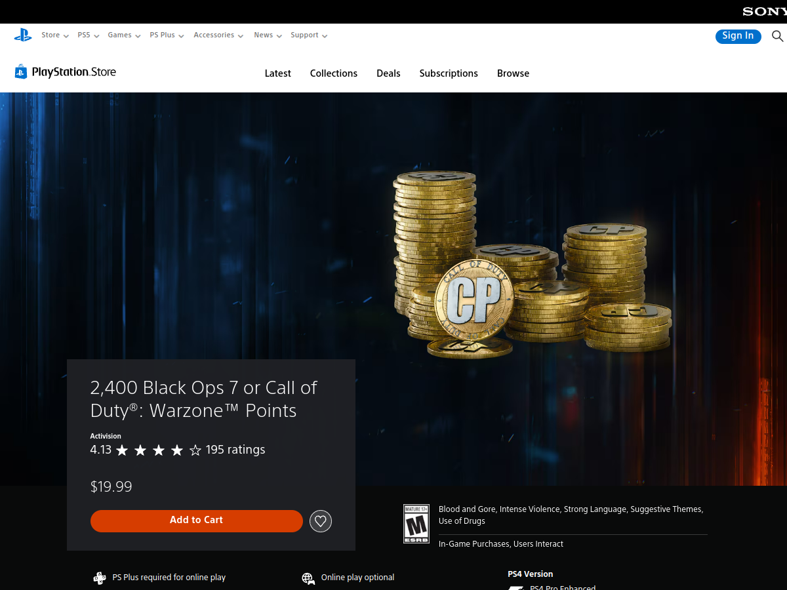The width and height of the screenshot is (787, 590).
Task: Click the online play optional globe icon
Action: click(x=308, y=578)
